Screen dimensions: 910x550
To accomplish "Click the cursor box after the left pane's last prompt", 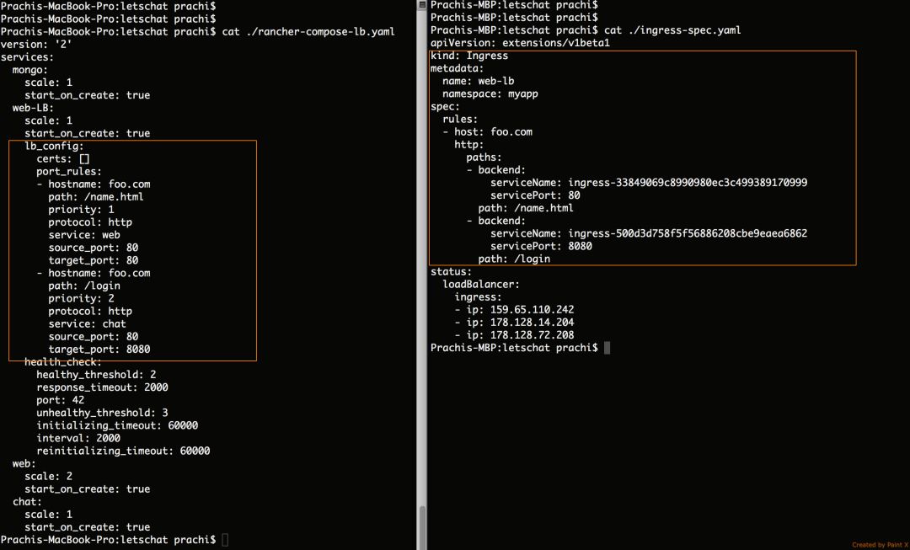I will click(x=225, y=540).
